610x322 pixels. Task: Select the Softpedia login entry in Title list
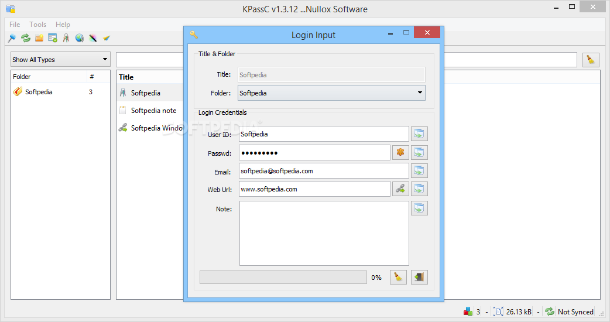[150, 93]
